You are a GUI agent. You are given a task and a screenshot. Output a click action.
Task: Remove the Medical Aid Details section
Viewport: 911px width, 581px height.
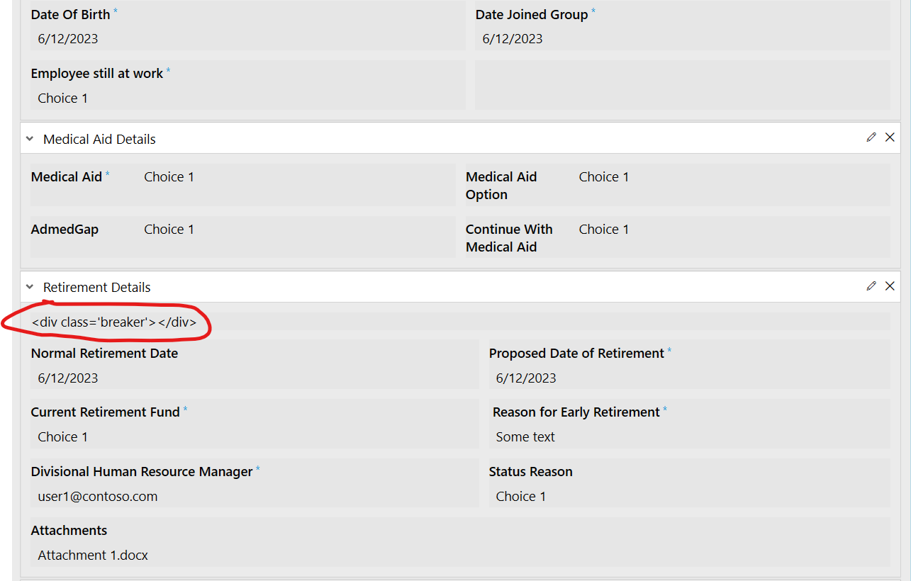[890, 137]
